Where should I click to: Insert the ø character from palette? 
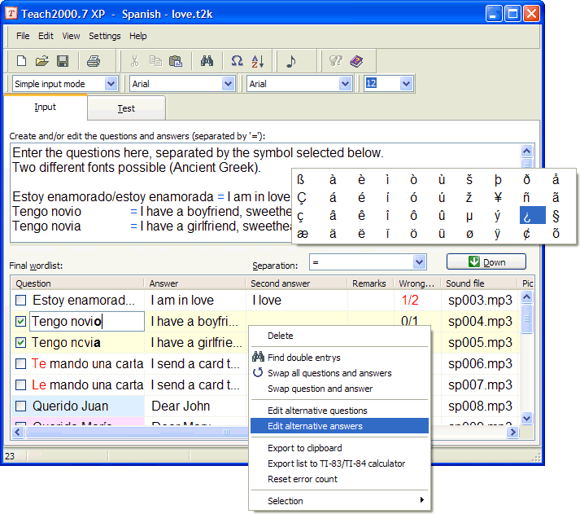tap(469, 234)
